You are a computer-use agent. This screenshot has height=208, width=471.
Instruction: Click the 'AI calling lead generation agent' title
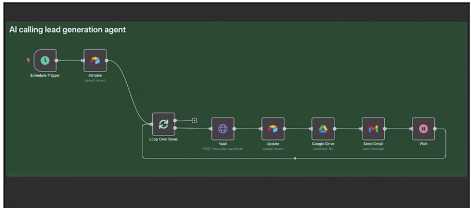coord(68,30)
